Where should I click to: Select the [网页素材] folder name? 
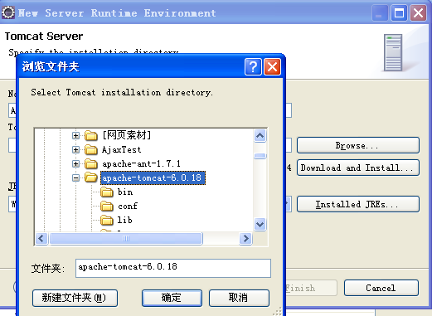point(127,135)
